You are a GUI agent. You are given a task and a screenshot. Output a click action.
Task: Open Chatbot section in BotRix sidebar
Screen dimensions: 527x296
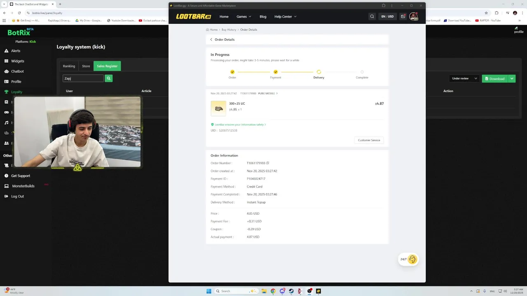point(14,71)
